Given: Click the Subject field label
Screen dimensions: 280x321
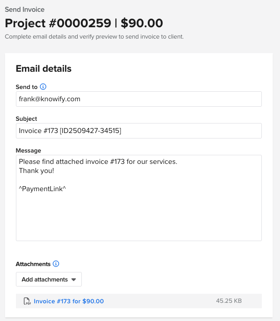Looking at the screenshot, I should click(26, 119).
